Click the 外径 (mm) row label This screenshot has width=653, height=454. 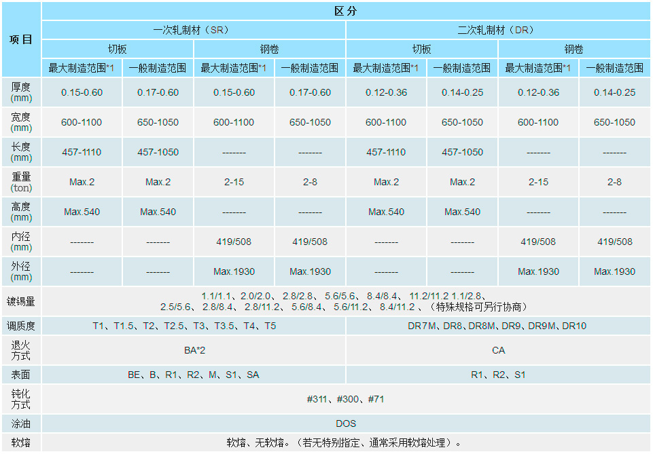point(21,271)
